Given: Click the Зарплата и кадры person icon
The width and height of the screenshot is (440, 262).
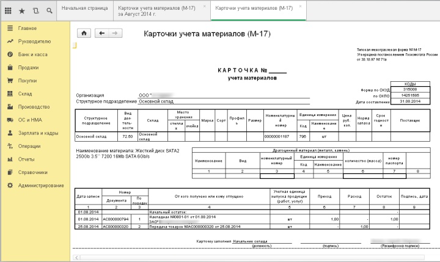Looking at the screenshot, I should pos(10,133).
